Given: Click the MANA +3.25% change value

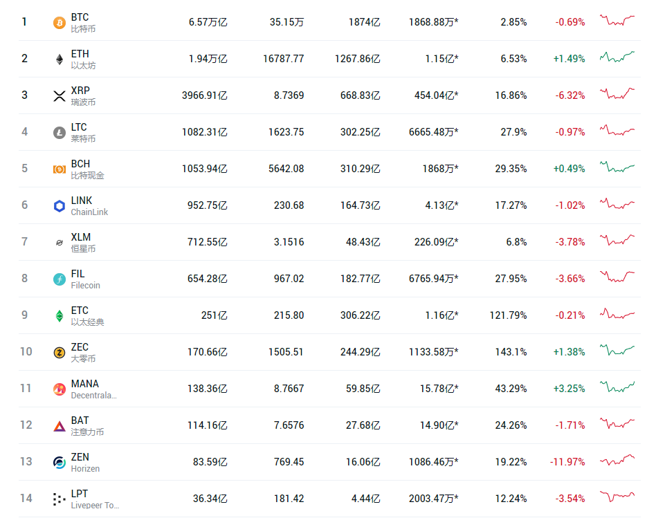Looking at the screenshot, I should tap(569, 389).
